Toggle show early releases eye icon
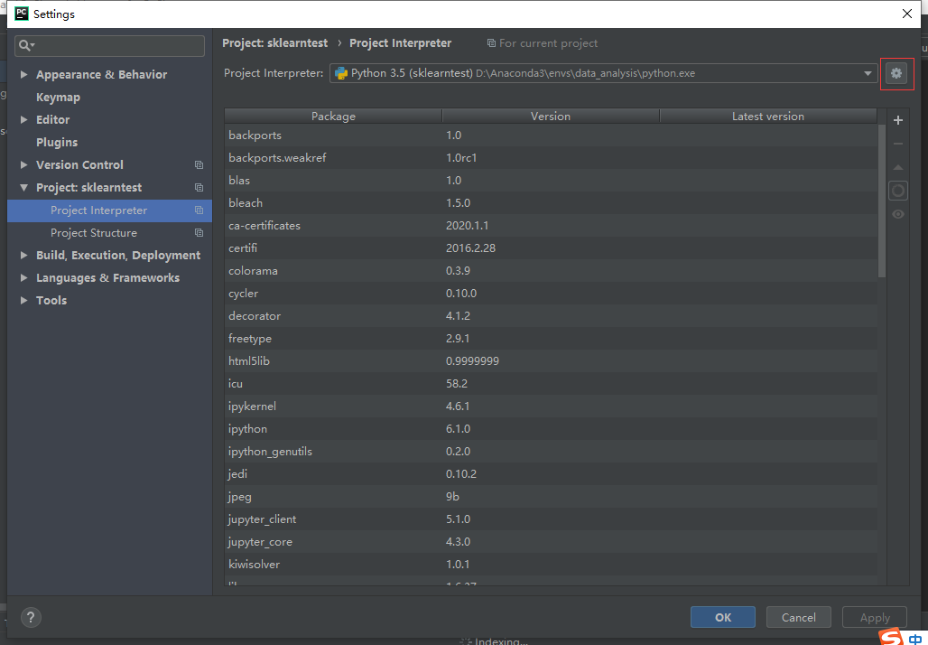 [898, 214]
